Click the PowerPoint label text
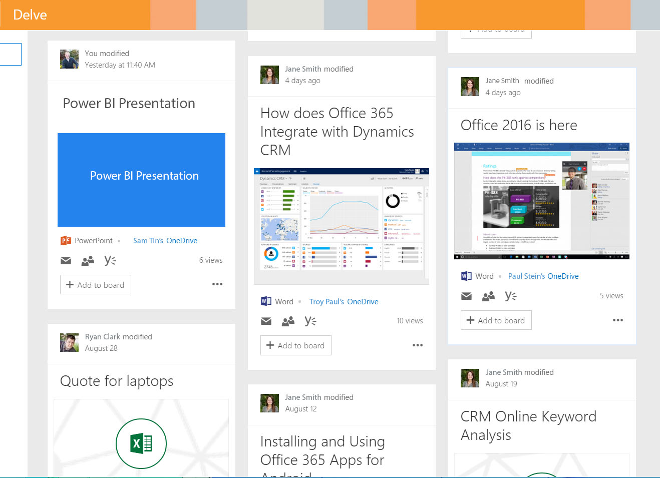The width and height of the screenshot is (660, 478). (x=94, y=241)
